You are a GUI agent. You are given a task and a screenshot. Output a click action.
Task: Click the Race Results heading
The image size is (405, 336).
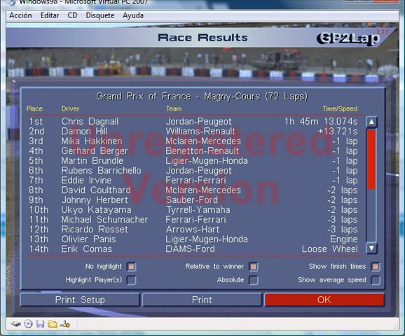[202, 38]
